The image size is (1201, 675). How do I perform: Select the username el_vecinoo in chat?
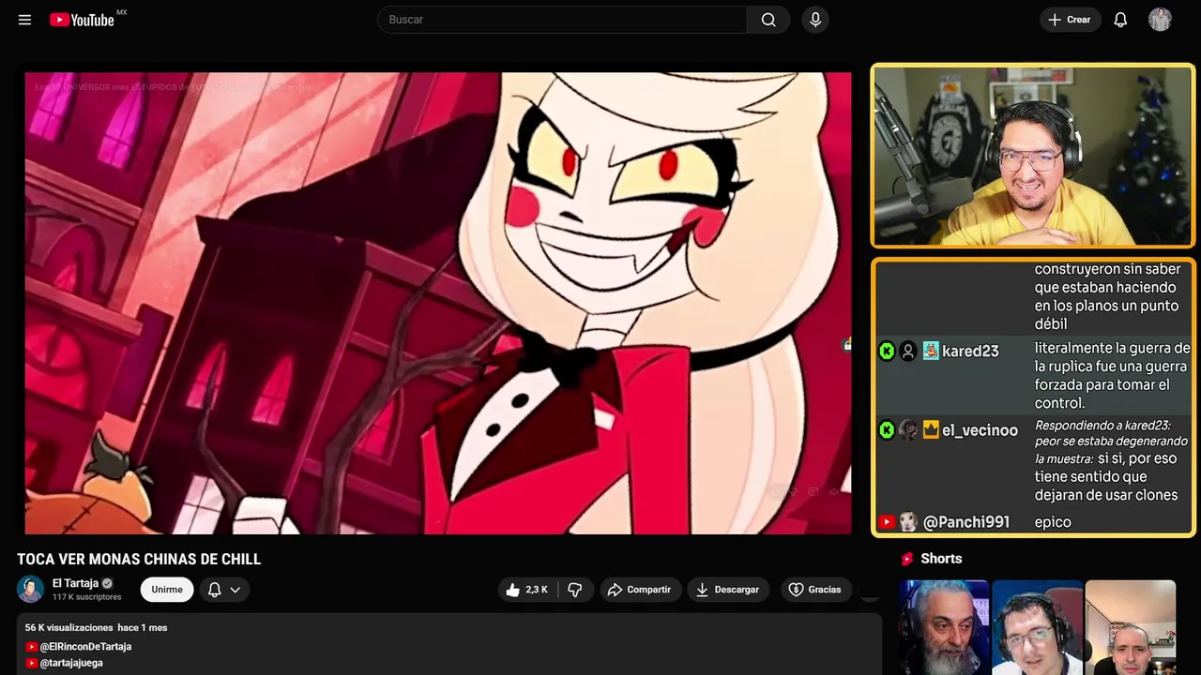pyautogui.click(x=980, y=430)
